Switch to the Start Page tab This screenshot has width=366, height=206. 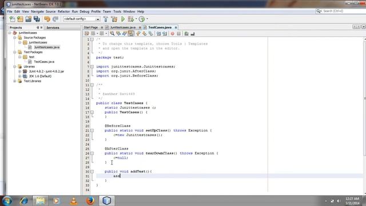point(91,27)
